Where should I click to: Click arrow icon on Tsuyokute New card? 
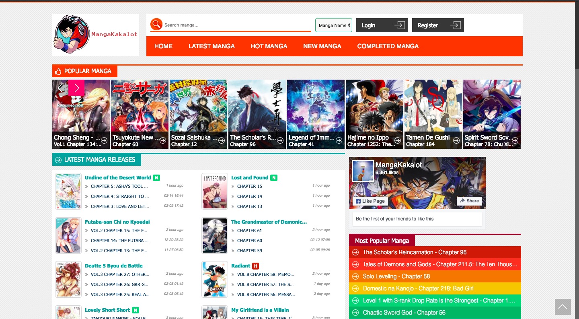coord(163,140)
